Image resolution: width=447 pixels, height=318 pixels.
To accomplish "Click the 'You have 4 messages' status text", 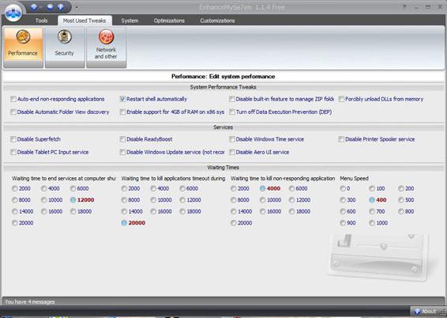I will 30,301.
